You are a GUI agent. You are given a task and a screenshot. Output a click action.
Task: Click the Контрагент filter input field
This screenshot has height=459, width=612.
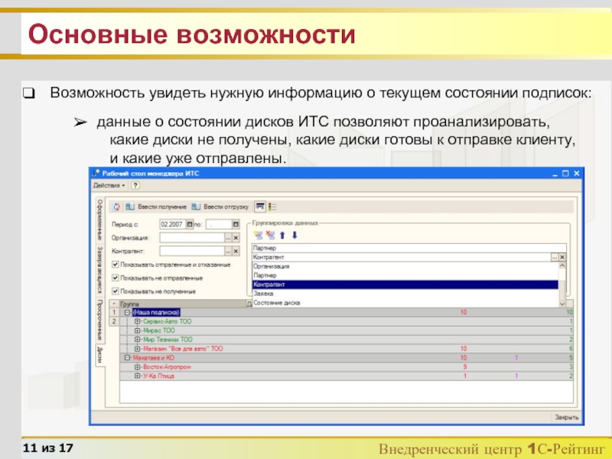[x=191, y=250]
